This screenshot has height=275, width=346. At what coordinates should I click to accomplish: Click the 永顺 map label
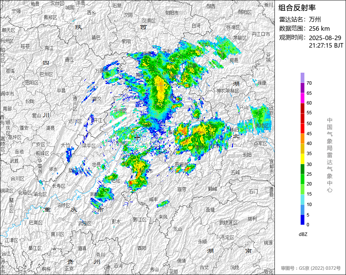tap(202, 242)
